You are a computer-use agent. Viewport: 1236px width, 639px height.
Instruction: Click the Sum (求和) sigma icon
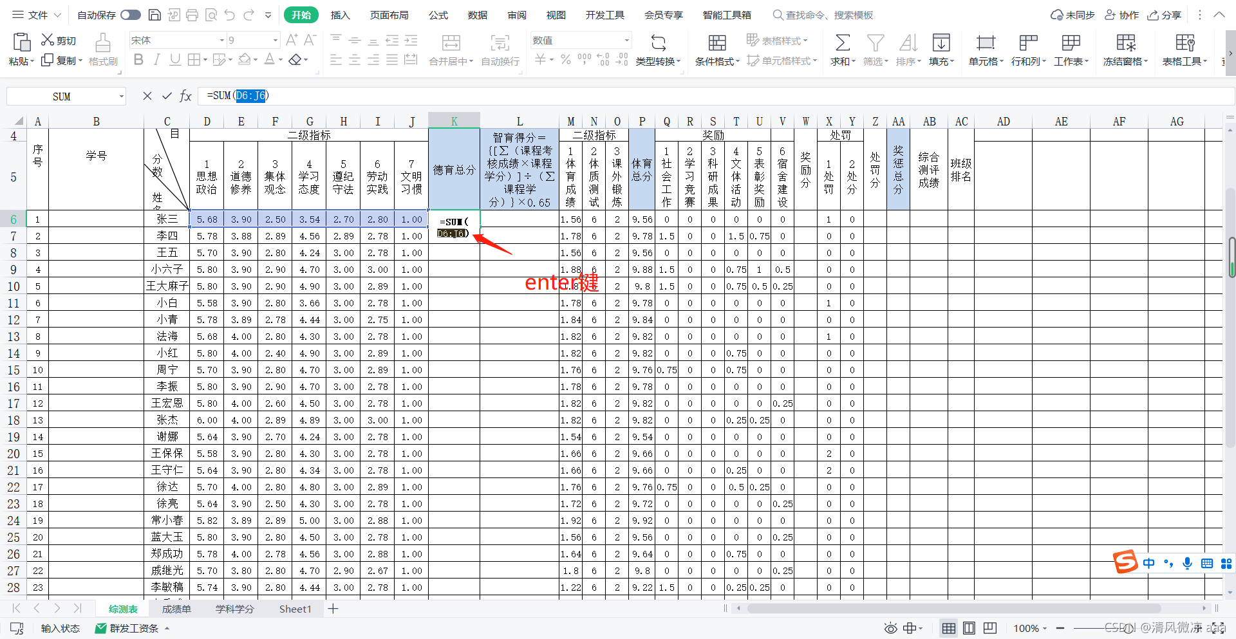(x=843, y=43)
